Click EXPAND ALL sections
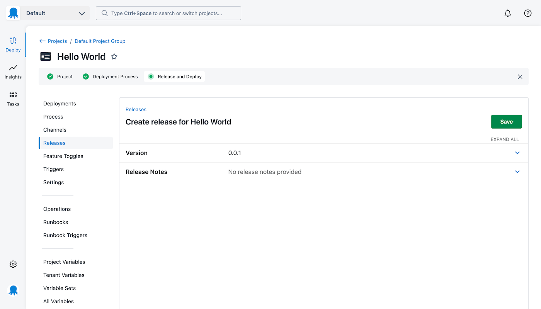 pos(505,139)
